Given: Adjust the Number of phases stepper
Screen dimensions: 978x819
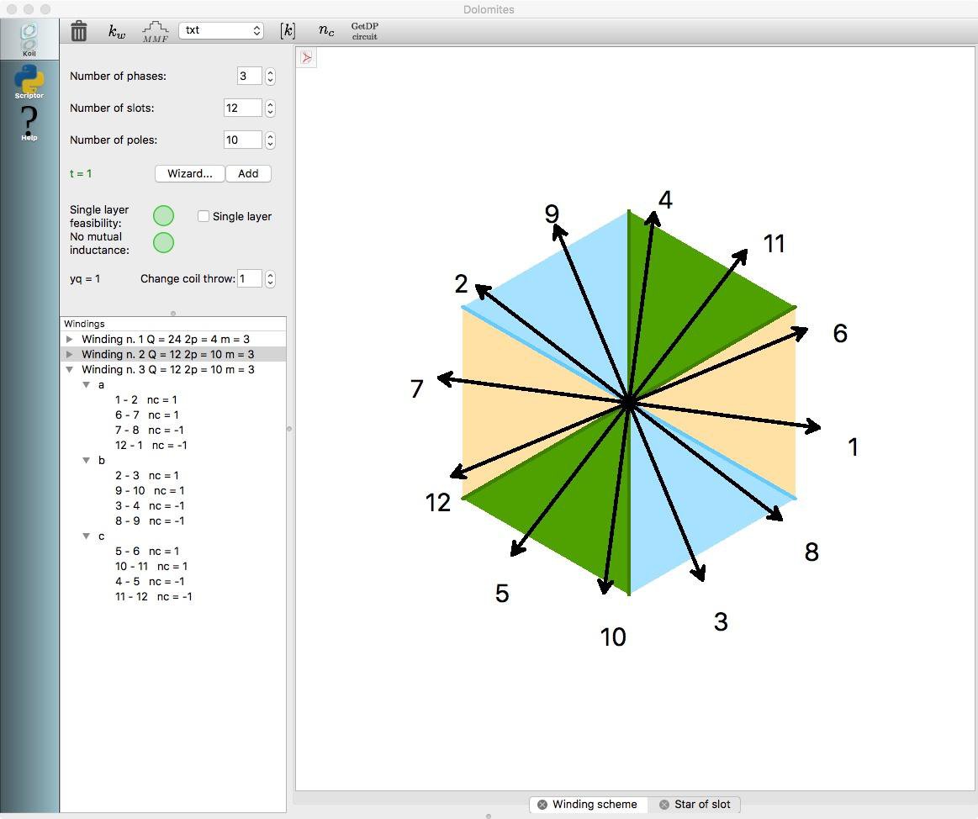Looking at the screenshot, I should pyautogui.click(x=270, y=77).
